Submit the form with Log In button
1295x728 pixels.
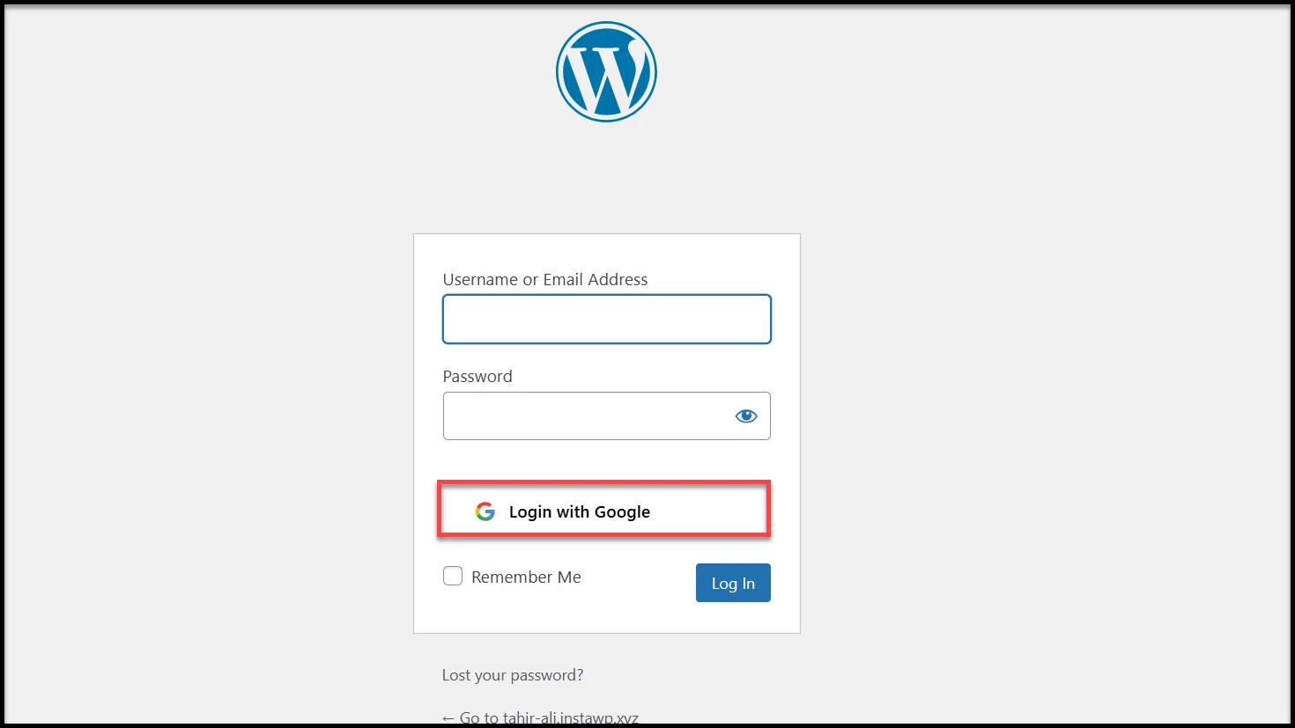(733, 583)
